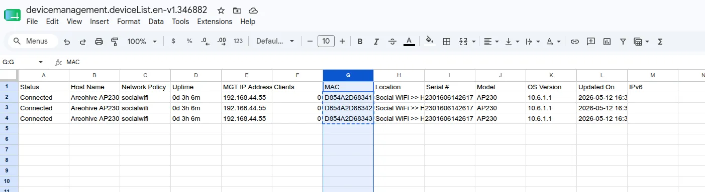Open the Edit menu

point(52,22)
